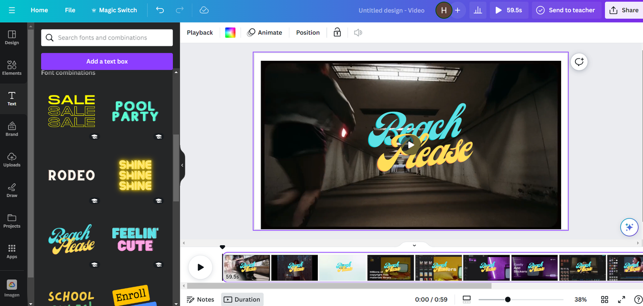Open the Draw sidebar tab
The width and height of the screenshot is (643, 306).
pos(12,190)
